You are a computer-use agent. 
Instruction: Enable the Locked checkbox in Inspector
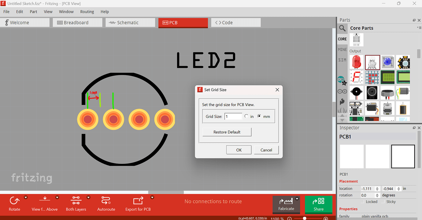[x=363, y=202]
